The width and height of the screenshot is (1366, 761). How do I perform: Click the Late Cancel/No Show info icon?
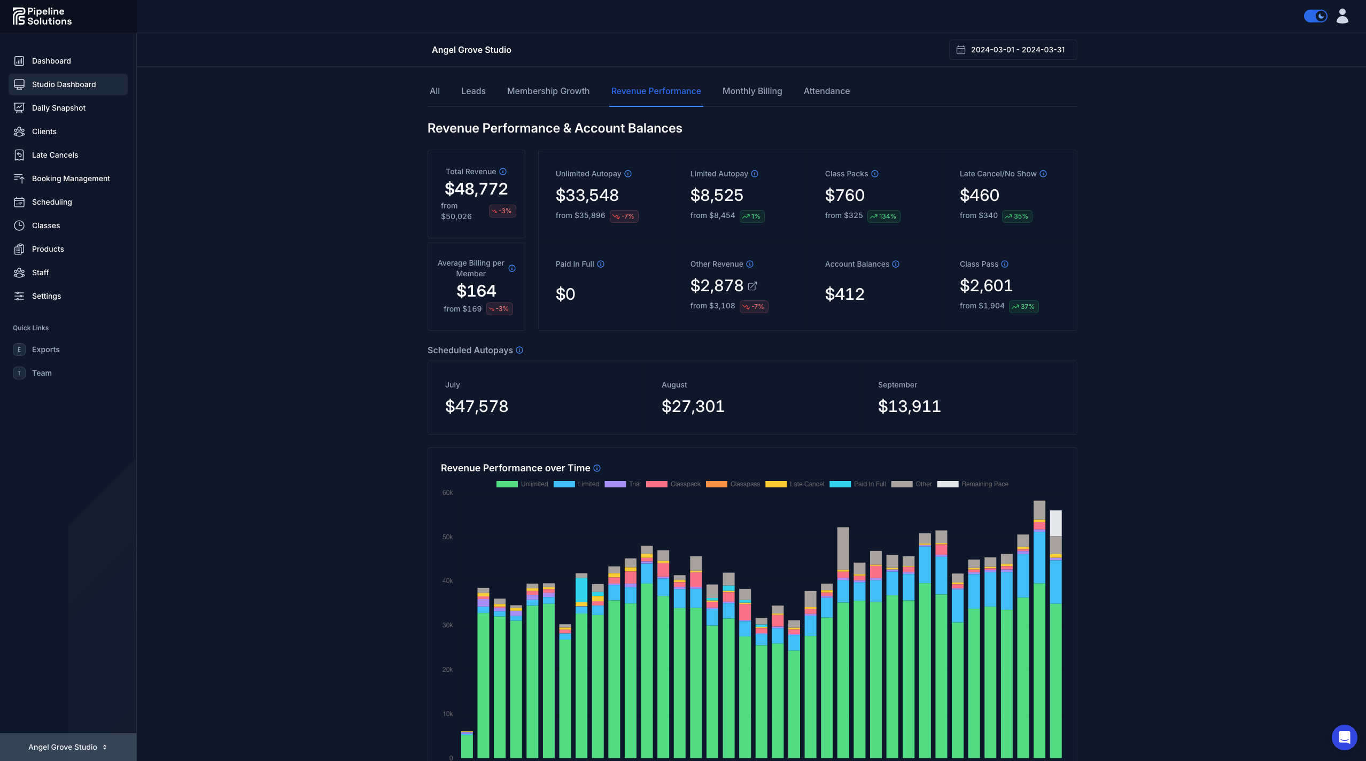(1043, 174)
